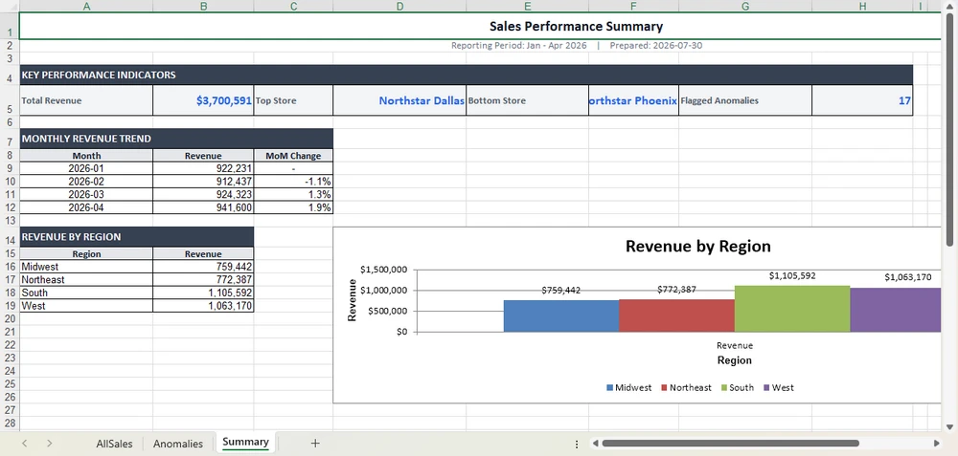Go to next sheet arrow
Screen dimensions: 958x456
tap(50, 444)
